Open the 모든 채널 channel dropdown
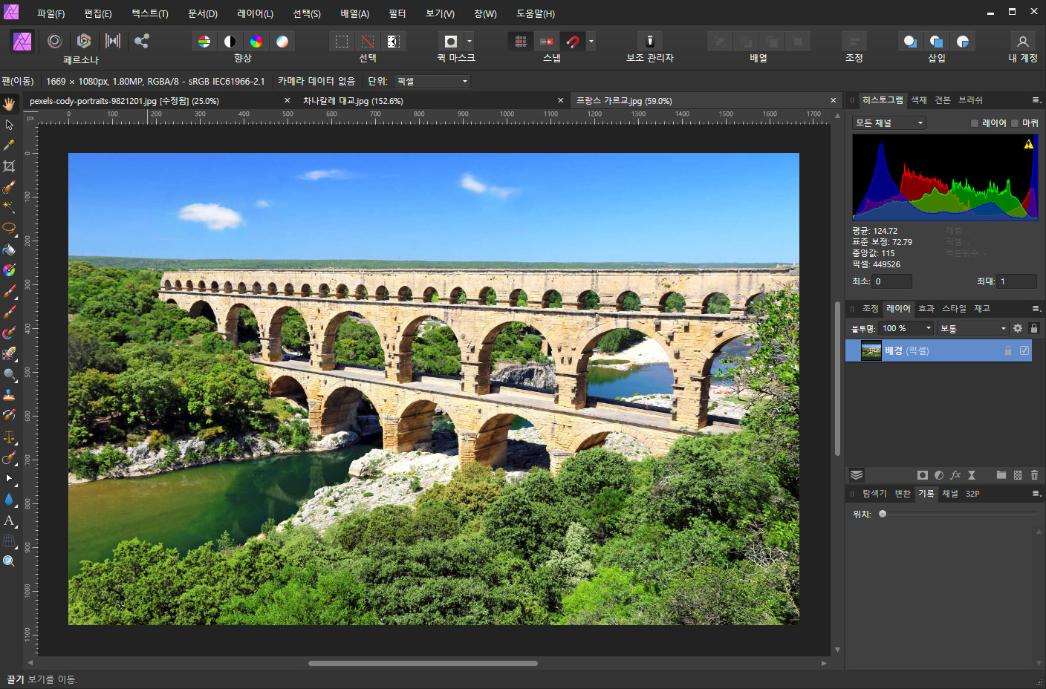 [x=889, y=123]
